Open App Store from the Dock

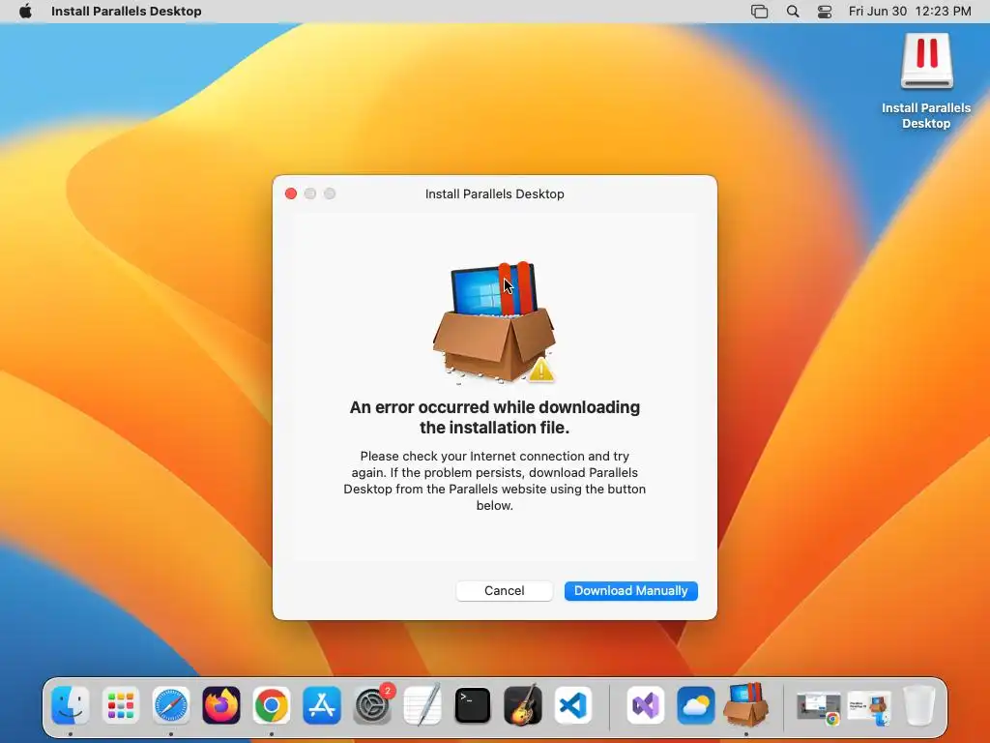point(322,705)
